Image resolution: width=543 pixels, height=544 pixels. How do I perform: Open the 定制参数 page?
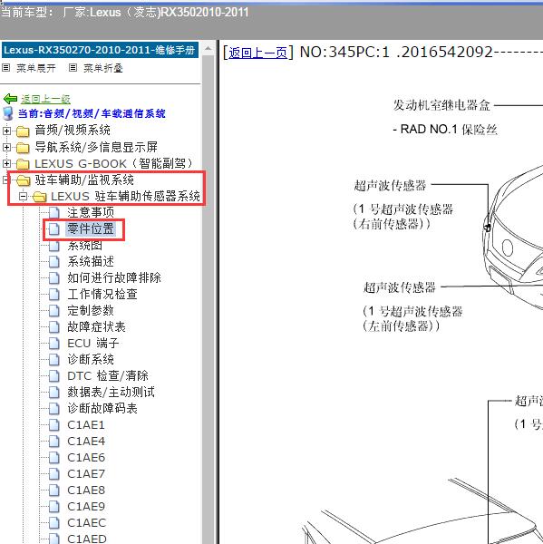(91, 310)
